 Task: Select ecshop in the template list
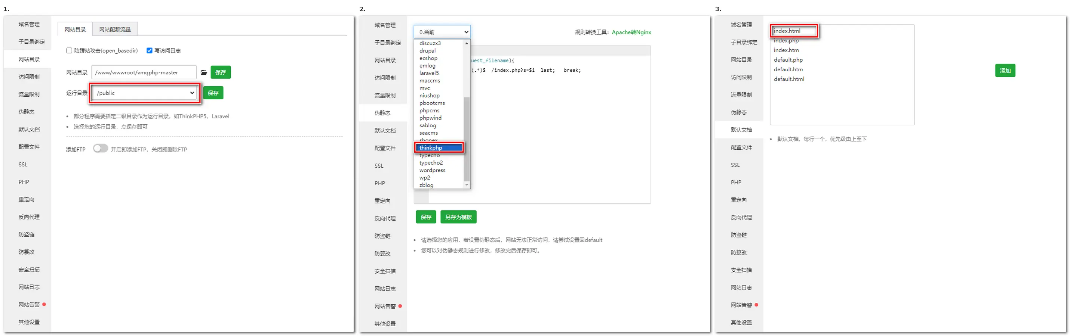[x=439, y=58]
